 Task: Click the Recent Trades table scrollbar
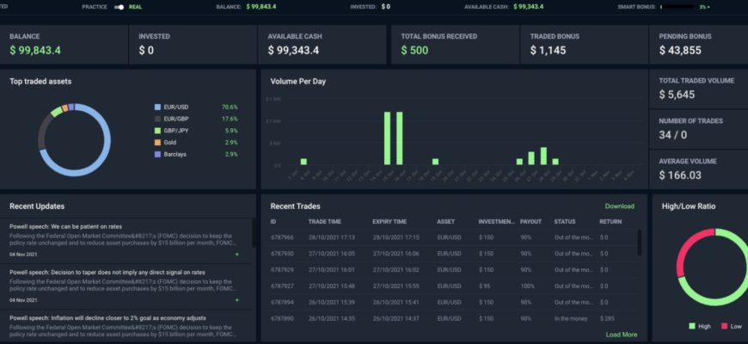pyautogui.click(x=639, y=243)
